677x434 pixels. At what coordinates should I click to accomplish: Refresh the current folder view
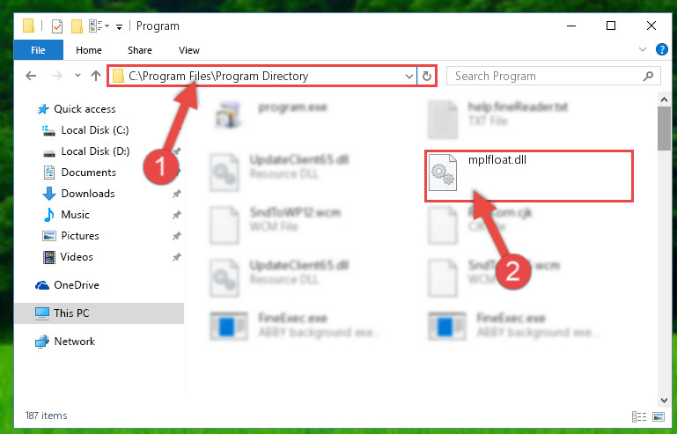click(427, 77)
